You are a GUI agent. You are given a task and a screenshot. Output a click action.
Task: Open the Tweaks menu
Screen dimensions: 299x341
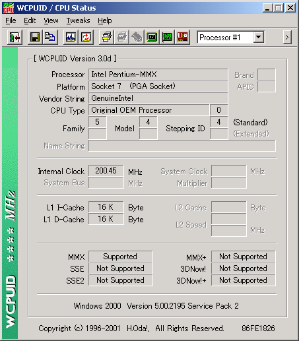(78, 20)
